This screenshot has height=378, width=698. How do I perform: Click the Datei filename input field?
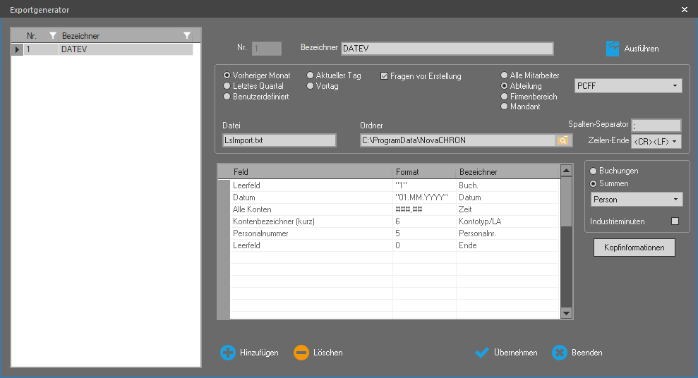pos(279,140)
